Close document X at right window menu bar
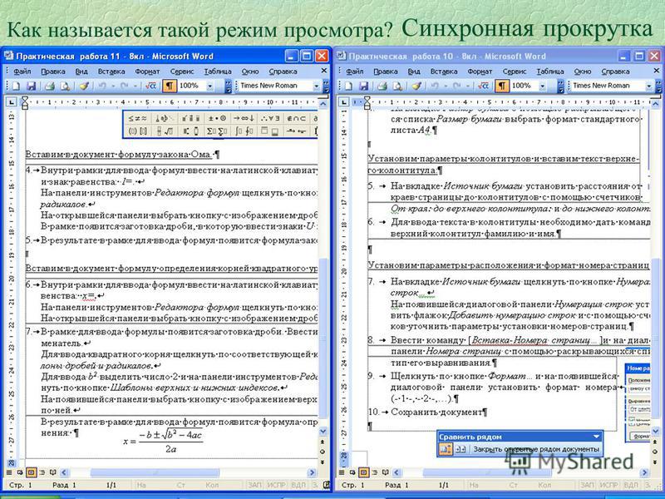The width and height of the screenshot is (665, 499). click(658, 71)
